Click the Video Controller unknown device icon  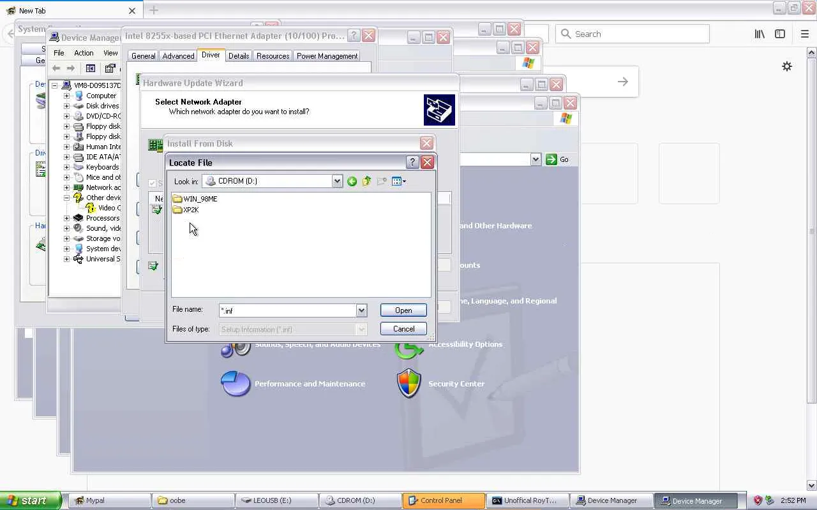91,208
